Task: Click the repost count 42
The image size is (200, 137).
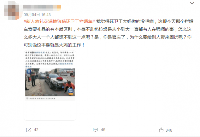Action: click(x=36, y=130)
